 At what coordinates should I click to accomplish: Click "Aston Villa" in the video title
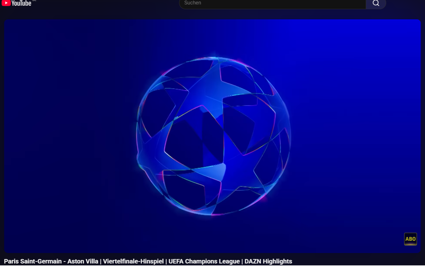click(x=83, y=262)
